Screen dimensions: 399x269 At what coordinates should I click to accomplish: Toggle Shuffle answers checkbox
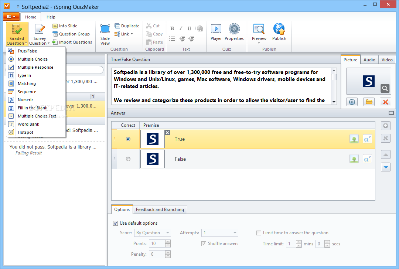(x=204, y=244)
